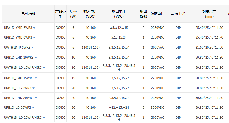Viewport: 229px width, 123px height.
Task: Click the 系列标题 column header
Action: point(28,14)
